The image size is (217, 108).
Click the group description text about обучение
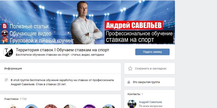click(63, 82)
